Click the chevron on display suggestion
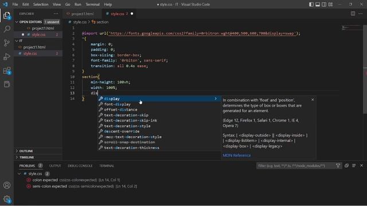The width and height of the screenshot is (367, 206). coord(216,98)
